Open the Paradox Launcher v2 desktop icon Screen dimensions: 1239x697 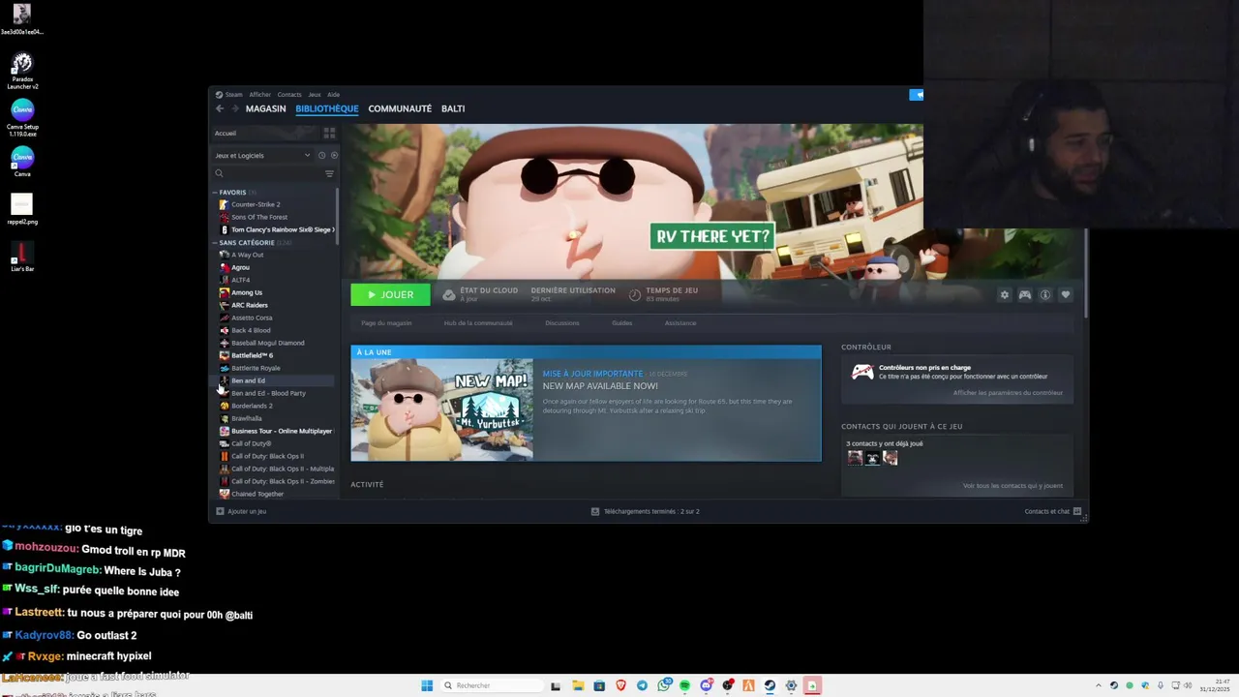(22, 71)
